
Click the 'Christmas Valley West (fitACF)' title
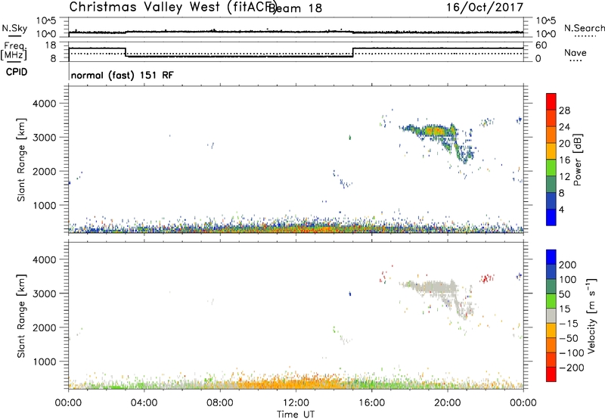tap(172, 8)
